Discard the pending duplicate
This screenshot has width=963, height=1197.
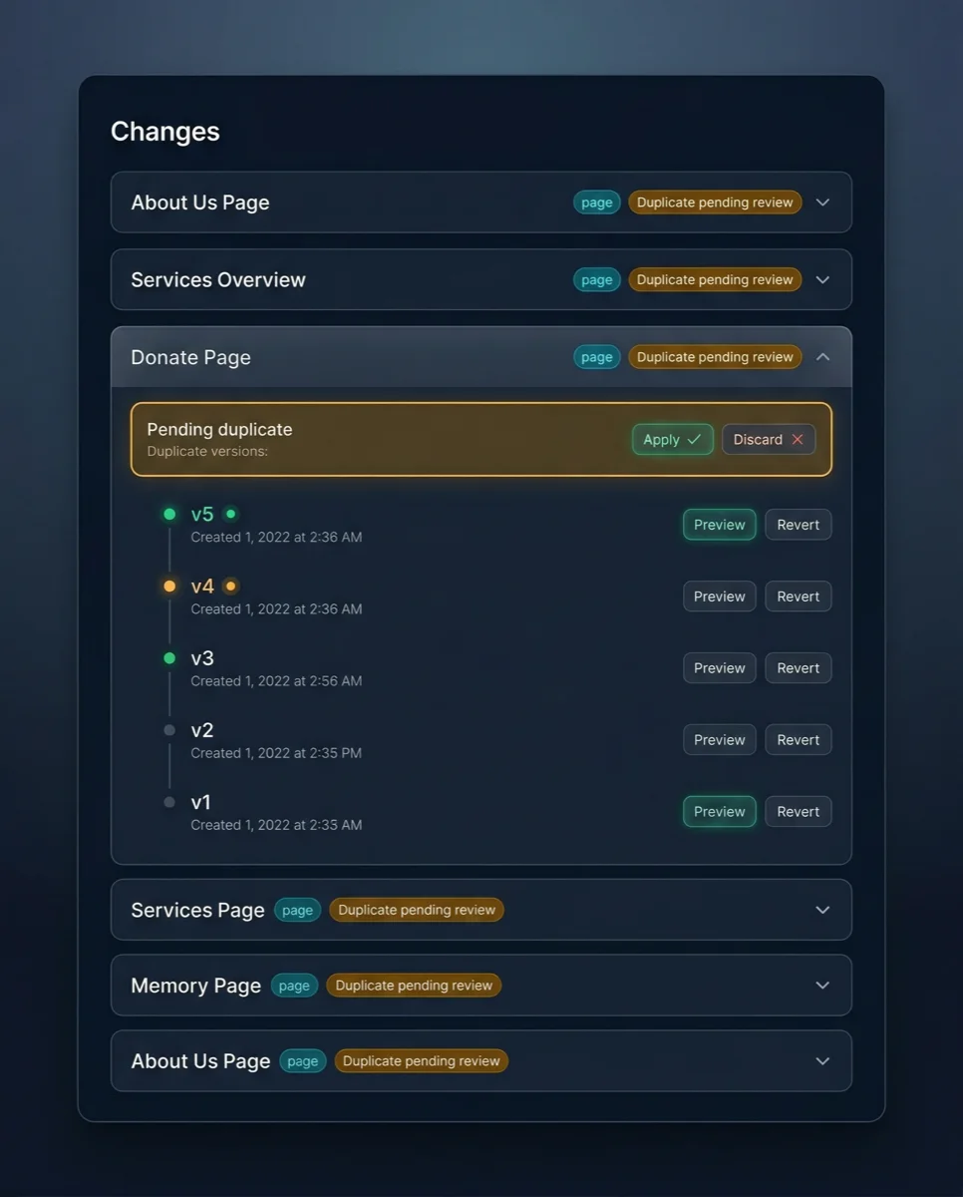[x=769, y=439]
